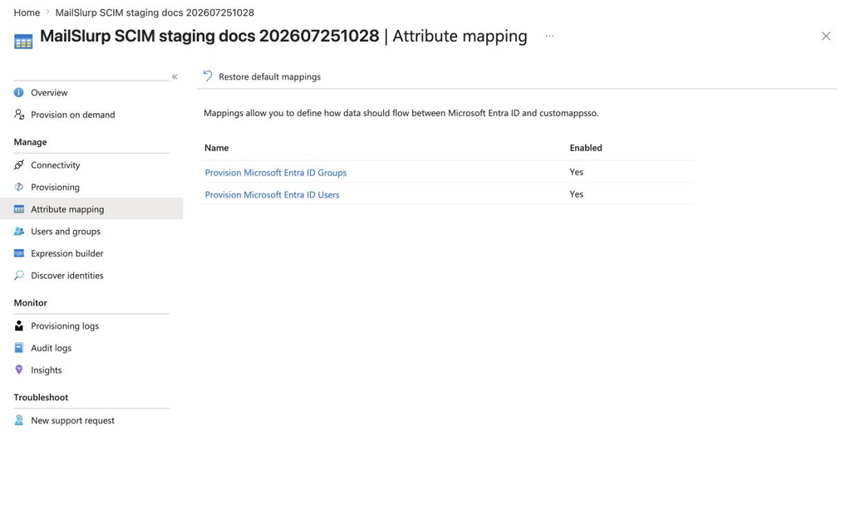Select Attribute mapping in the sidebar
Image resolution: width=851 pixels, height=529 pixels.
point(91,209)
